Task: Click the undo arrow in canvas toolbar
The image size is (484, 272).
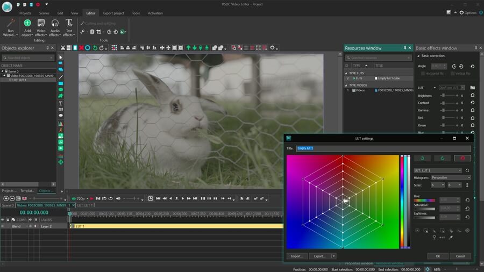Action: [95, 48]
